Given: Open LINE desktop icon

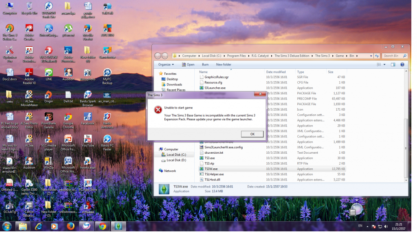Looking at the screenshot, I should click(49, 75).
